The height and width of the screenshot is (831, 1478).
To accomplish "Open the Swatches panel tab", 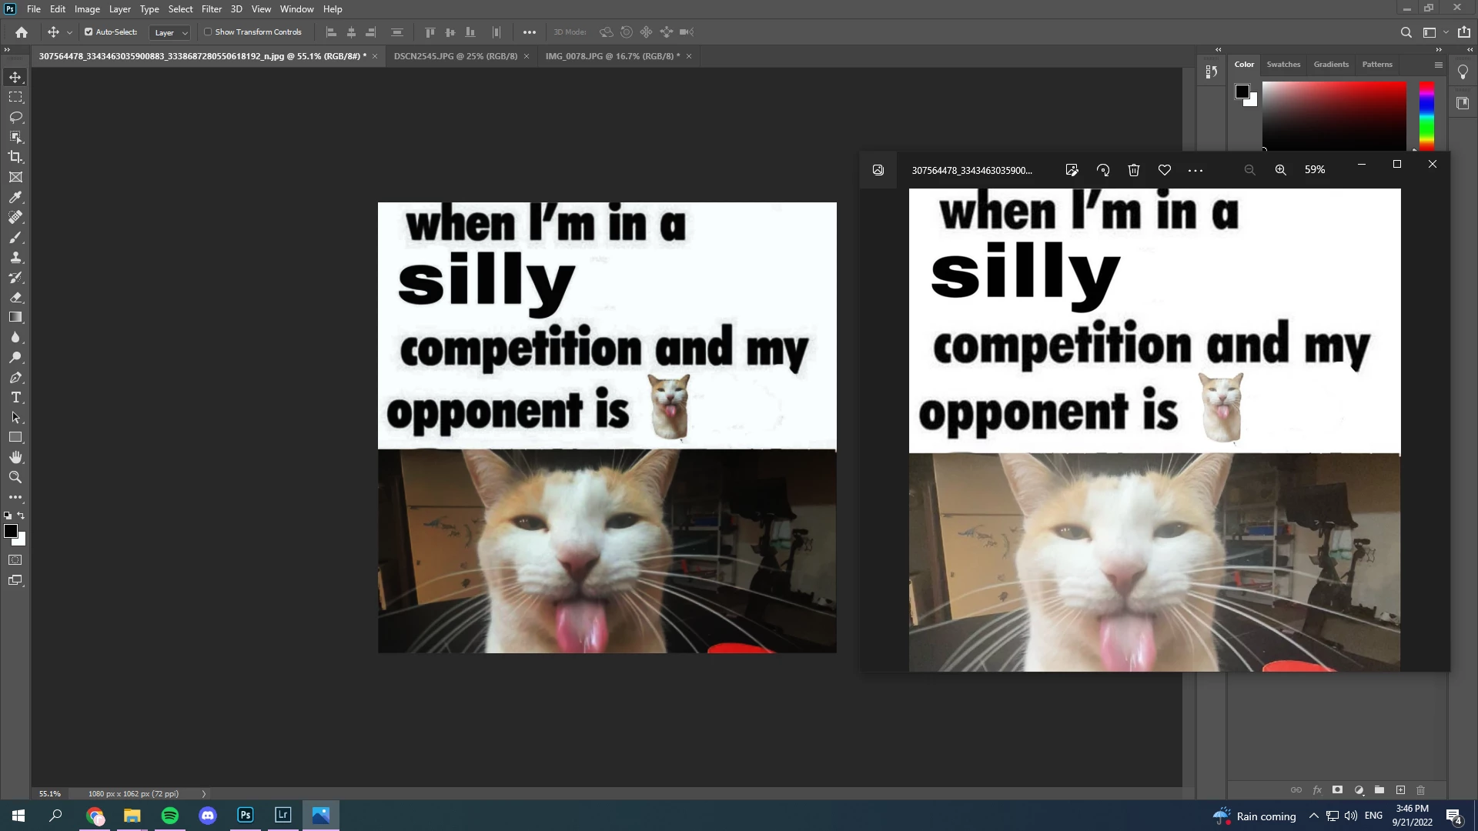I will click(x=1283, y=65).
